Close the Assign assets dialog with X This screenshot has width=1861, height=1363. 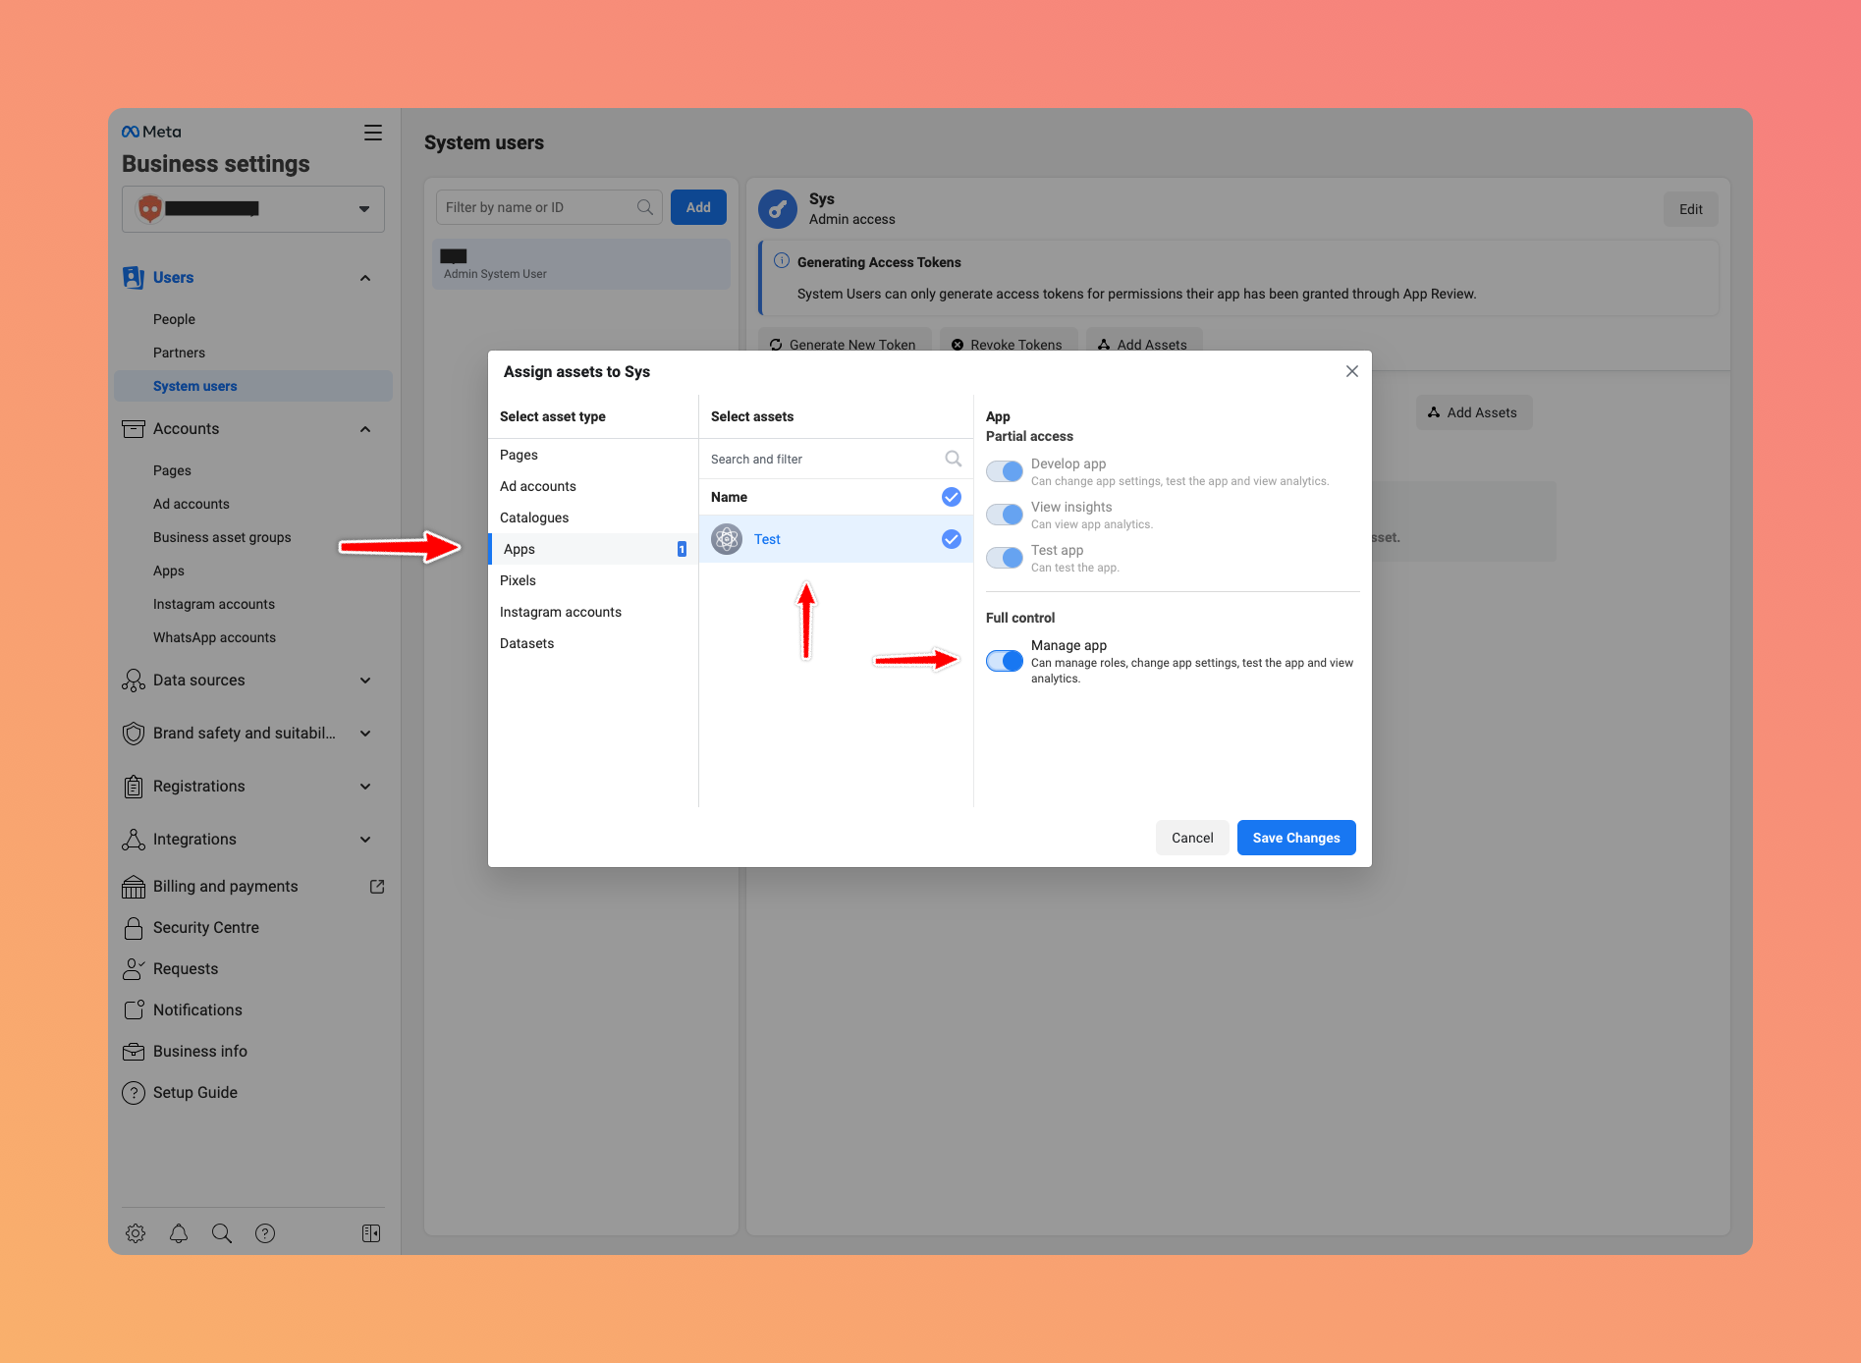pos(1351,371)
